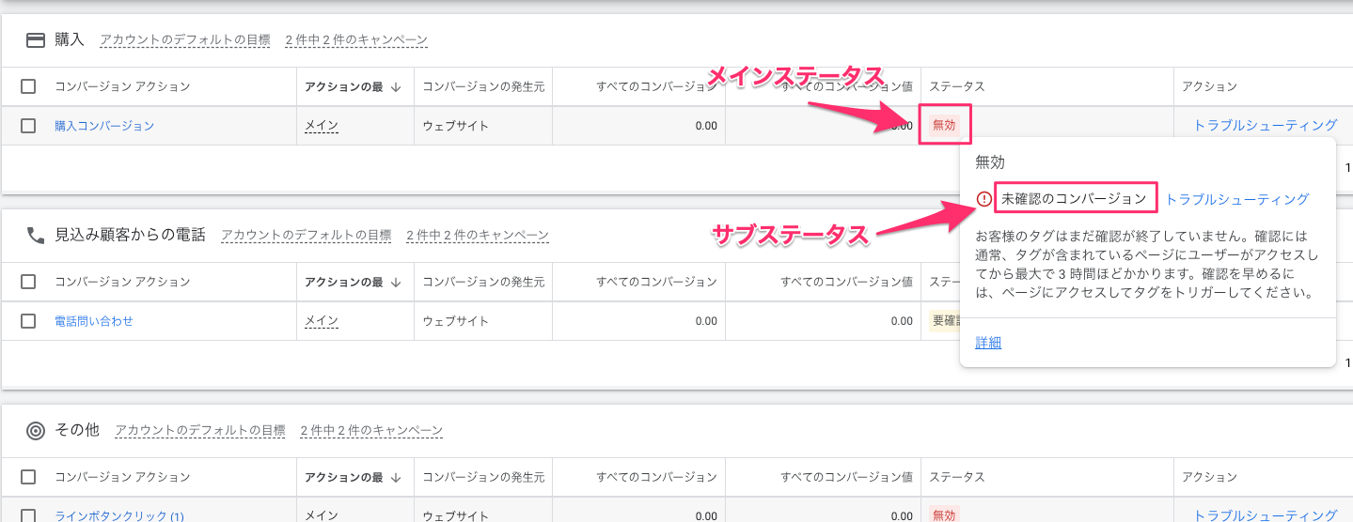Click the phone icon beside 見込み顧客からの電話
The height and width of the screenshot is (522, 1353).
pos(36,236)
